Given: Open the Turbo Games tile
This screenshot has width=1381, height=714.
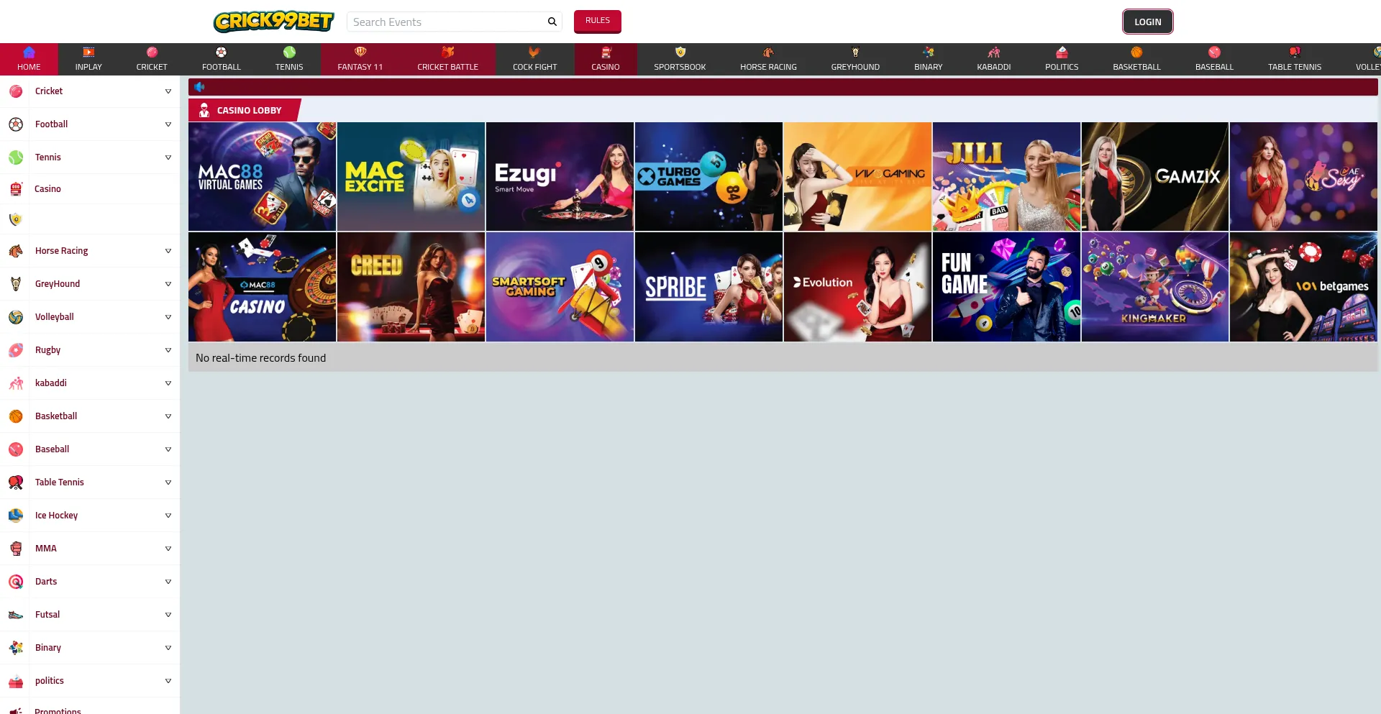Looking at the screenshot, I should point(708,176).
